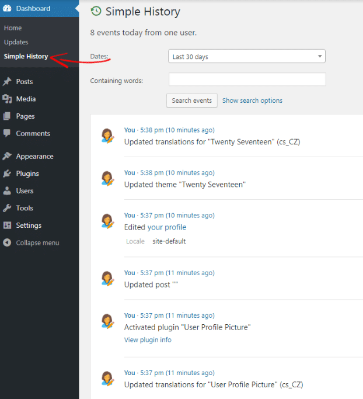This screenshot has height=399, width=363.
Task: Select the Home submenu item
Action: click(13, 28)
